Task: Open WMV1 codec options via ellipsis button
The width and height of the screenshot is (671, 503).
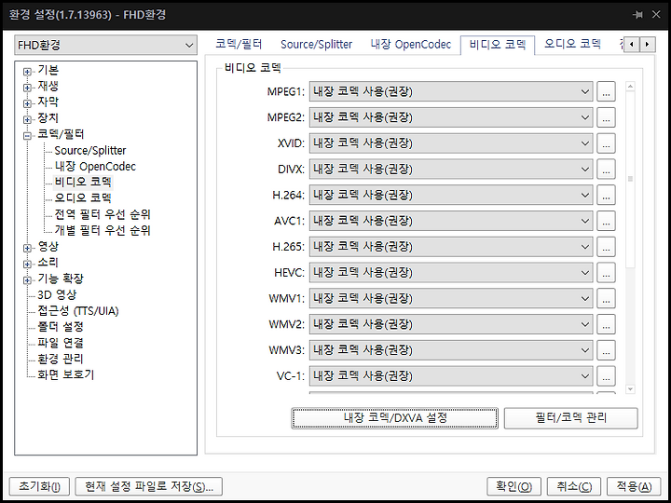Action: [606, 299]
